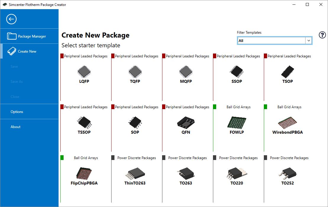The image size is (328, 207).
Task: Open About in the sidebar
Action: coord(29,127)
